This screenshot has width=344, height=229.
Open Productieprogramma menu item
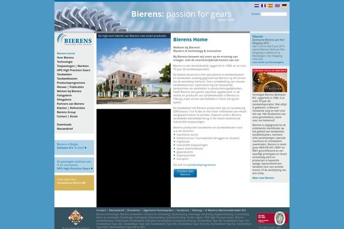tap(71, 82)
